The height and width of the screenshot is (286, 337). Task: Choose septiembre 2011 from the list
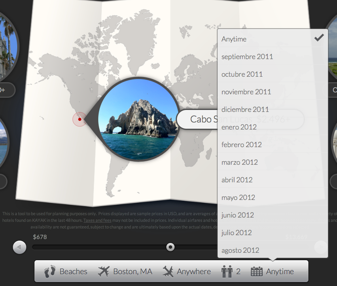[x=273, y=56]
